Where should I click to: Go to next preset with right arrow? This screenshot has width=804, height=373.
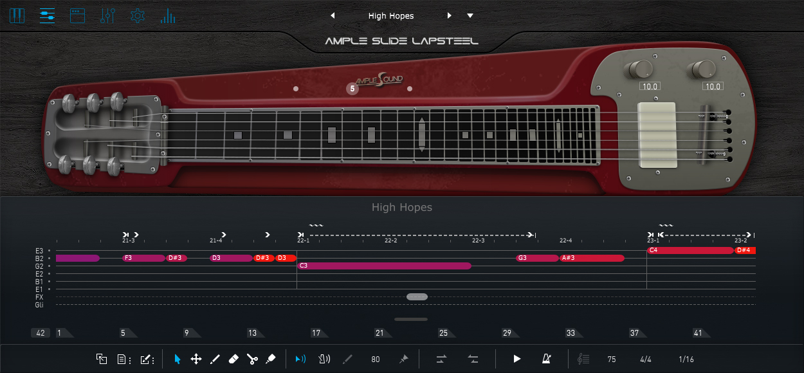[450, 15]
